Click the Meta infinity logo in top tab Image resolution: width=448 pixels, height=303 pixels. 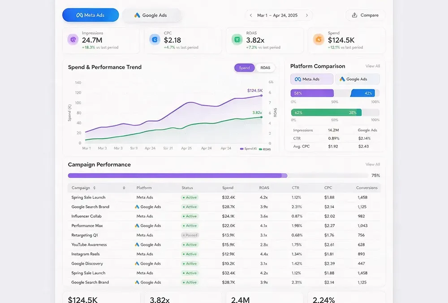click(79, 15)
